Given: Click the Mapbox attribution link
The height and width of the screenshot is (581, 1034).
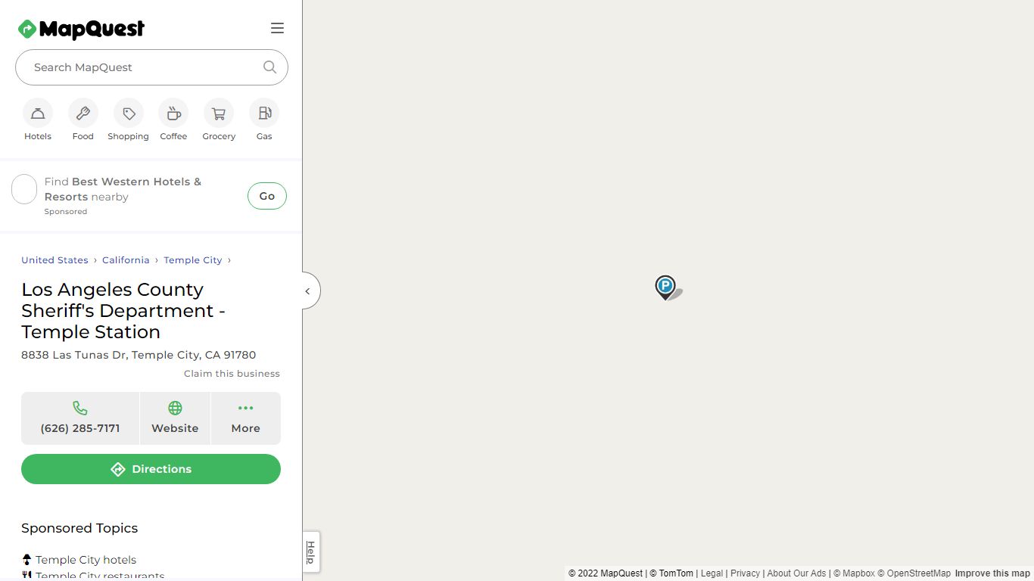Looking at the screenshot, I should [854, 573].
